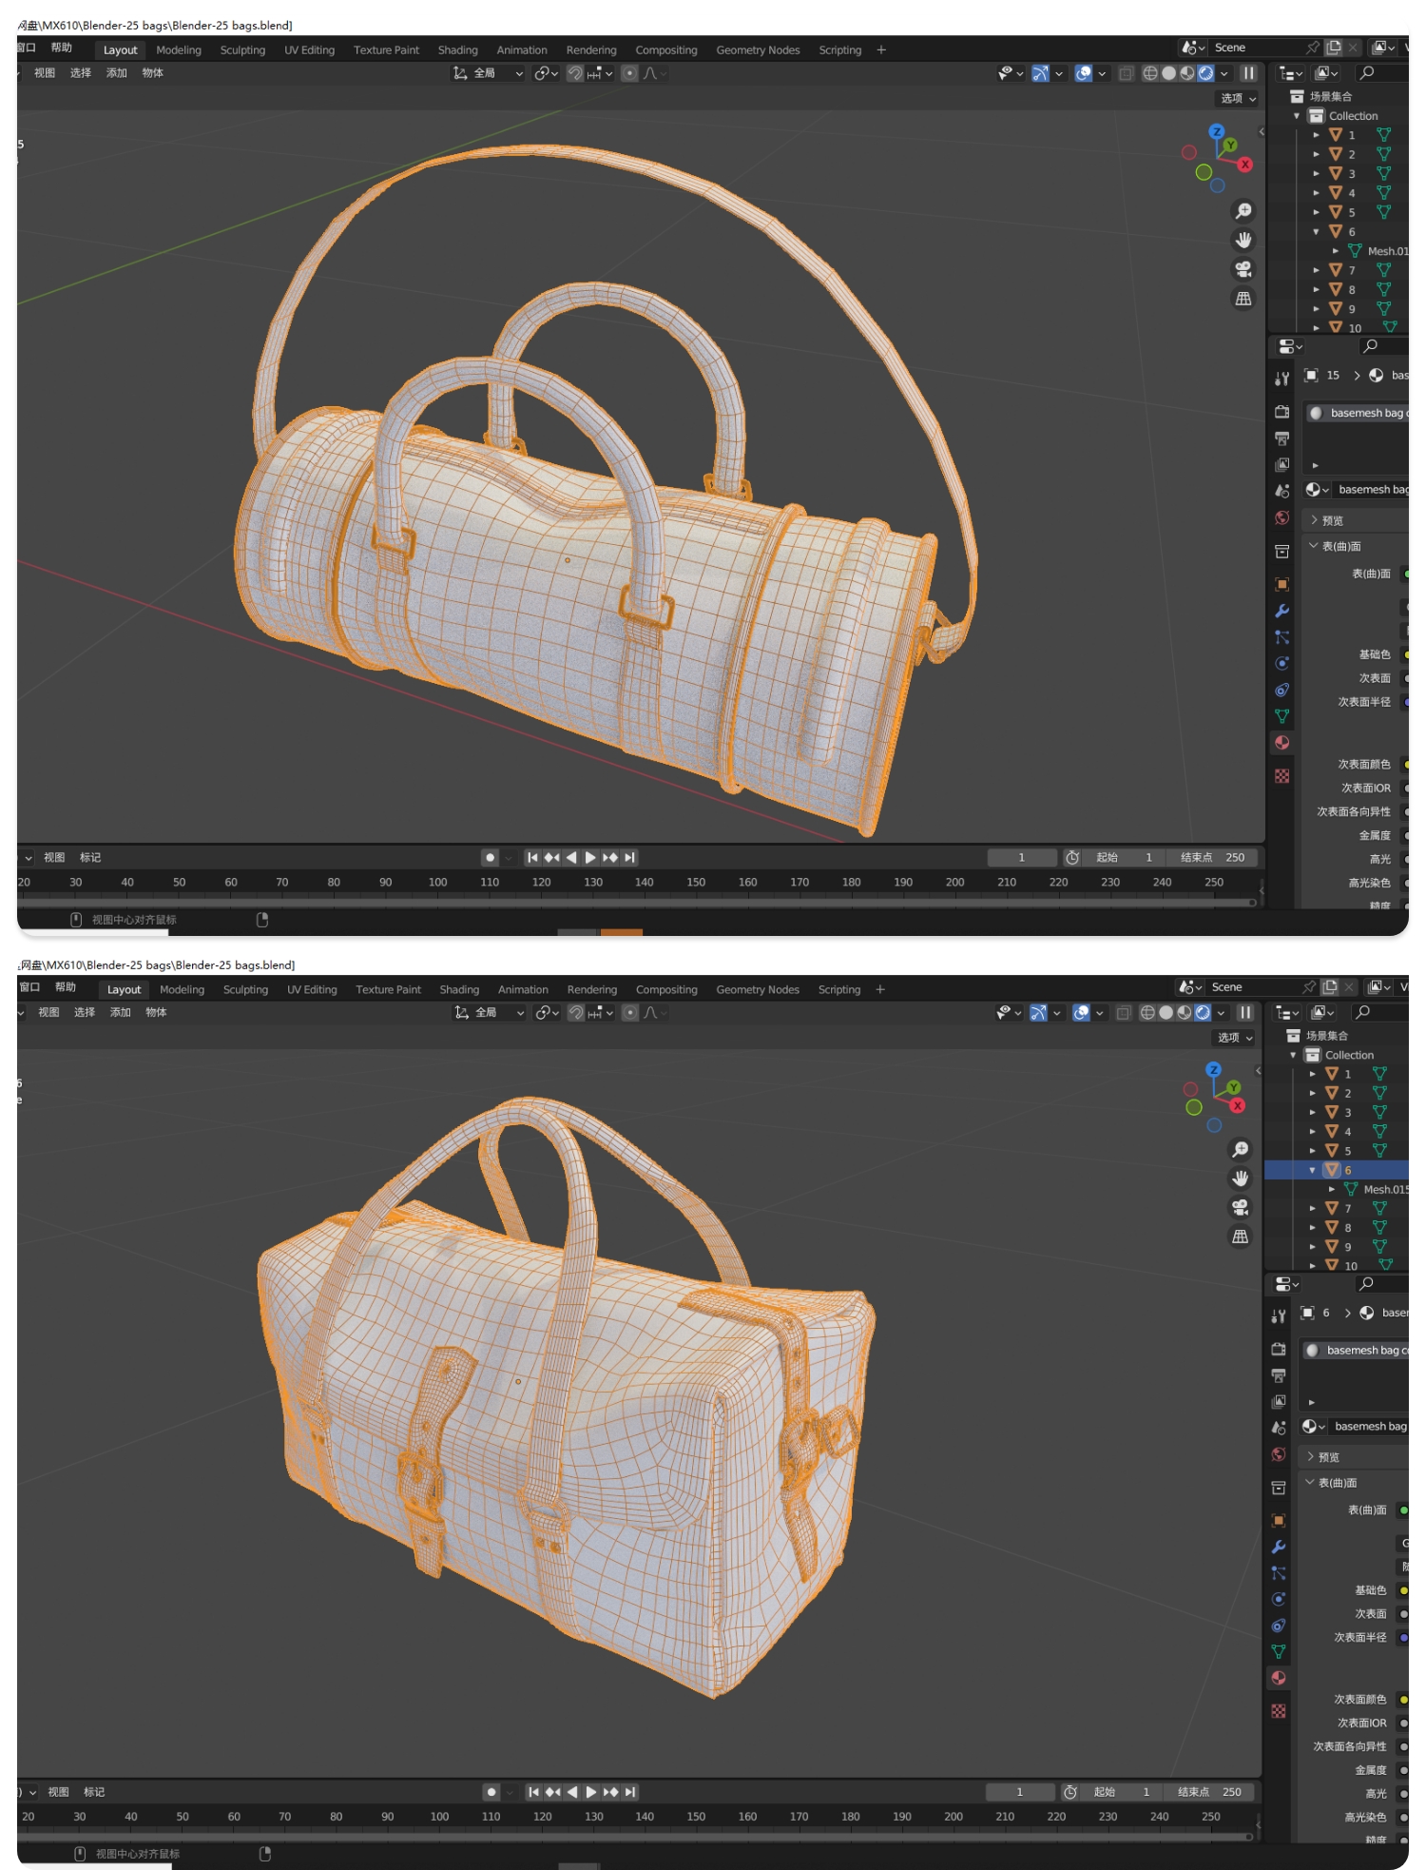Jump to last frame in bottom Blender timeline
This screenshot has width=1426, height=1870.
point(630,1792)
